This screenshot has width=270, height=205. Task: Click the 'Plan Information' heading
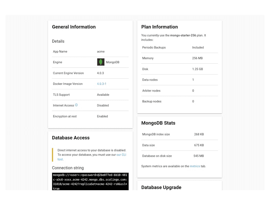click(159, 27)
